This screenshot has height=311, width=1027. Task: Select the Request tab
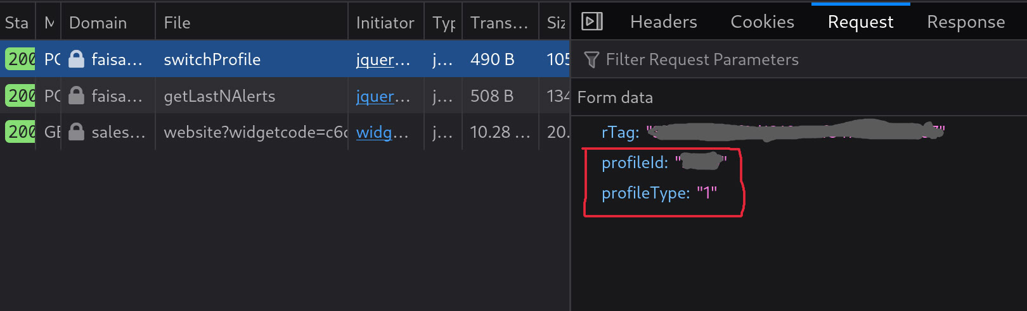click(x=860, y=22)
